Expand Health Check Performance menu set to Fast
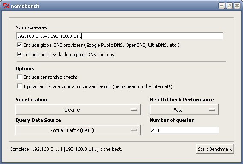 [184, 110]
